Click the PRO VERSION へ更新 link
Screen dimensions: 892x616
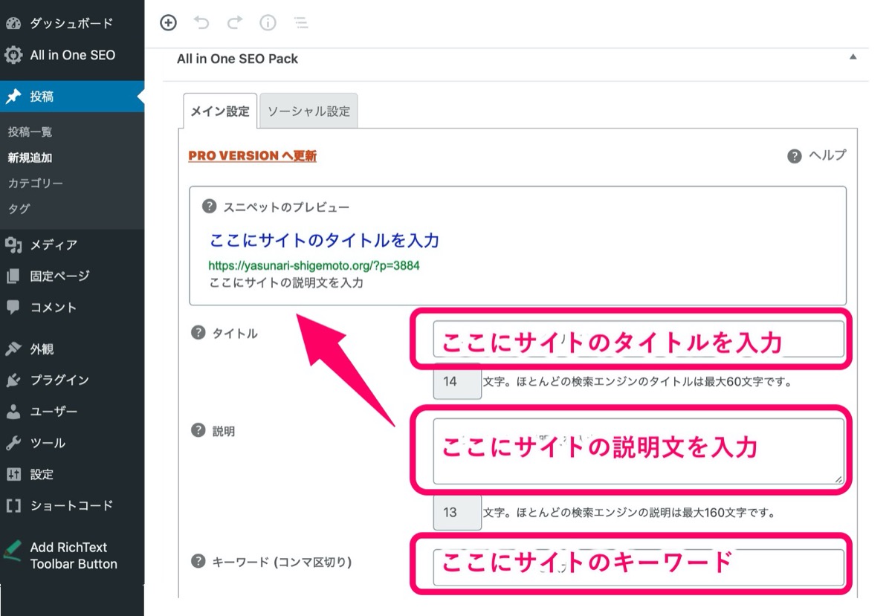click(253, 156)
